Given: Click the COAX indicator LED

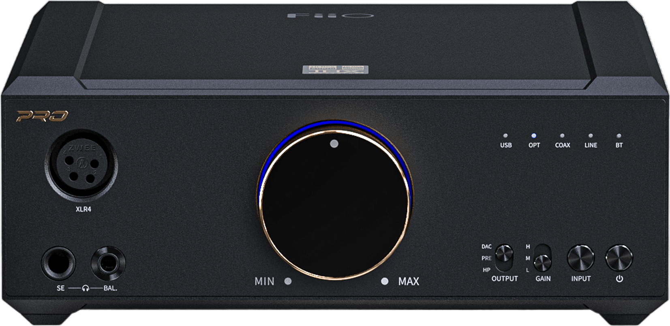Looking at the screenshot, I should point(562,136).
